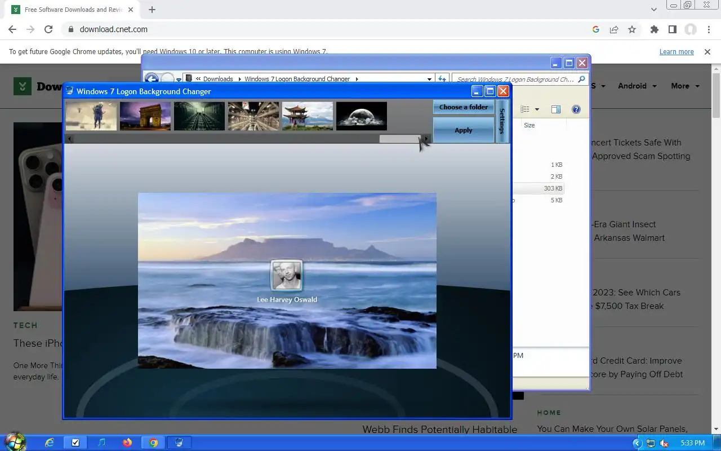Click the Google icon in address bar
Viewport: 721px width, 451px height.
596,29
